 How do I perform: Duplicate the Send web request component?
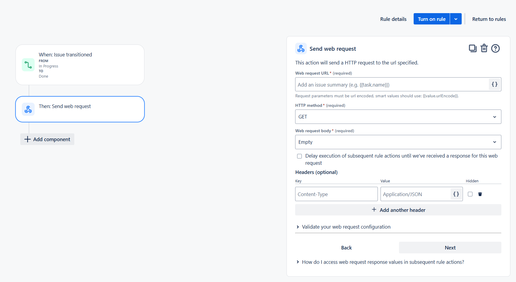tap(472, 48)
